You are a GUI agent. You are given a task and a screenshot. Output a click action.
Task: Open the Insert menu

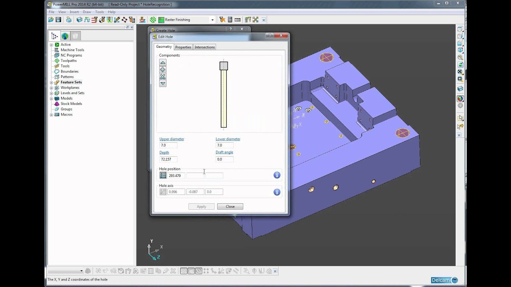[74, 12]
